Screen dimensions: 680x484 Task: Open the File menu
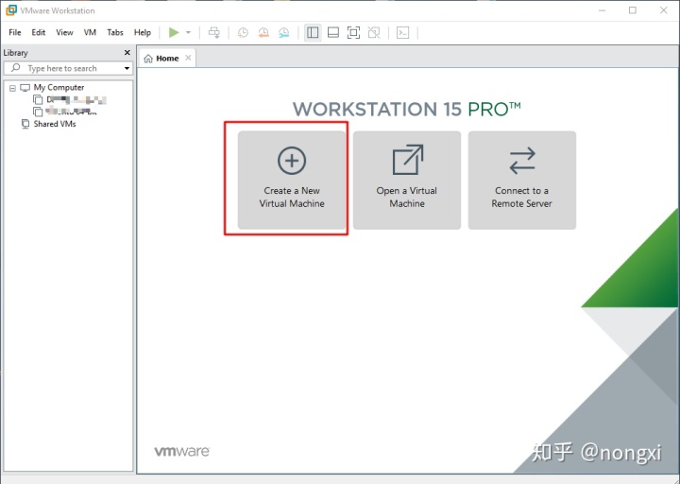click(15, 32)
